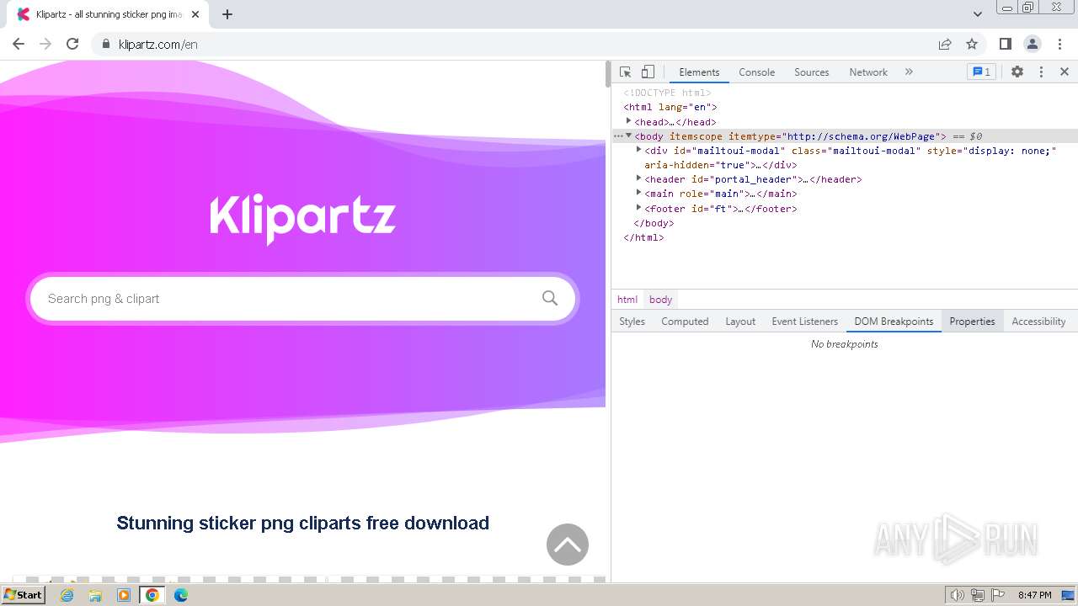This screenshot has width=1078, height=606.
Task: Click the html breadcrumb item
Action: point(627,300)
